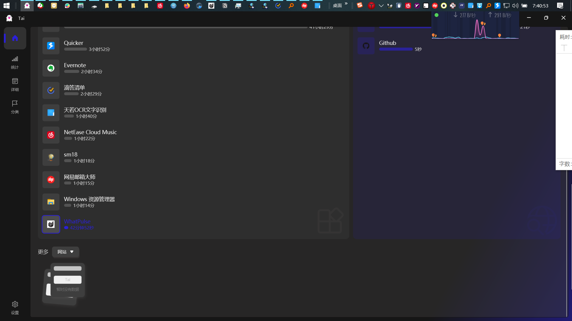Click the 更多 section label
Screen dimensions: 572x321
click(43, 252)
